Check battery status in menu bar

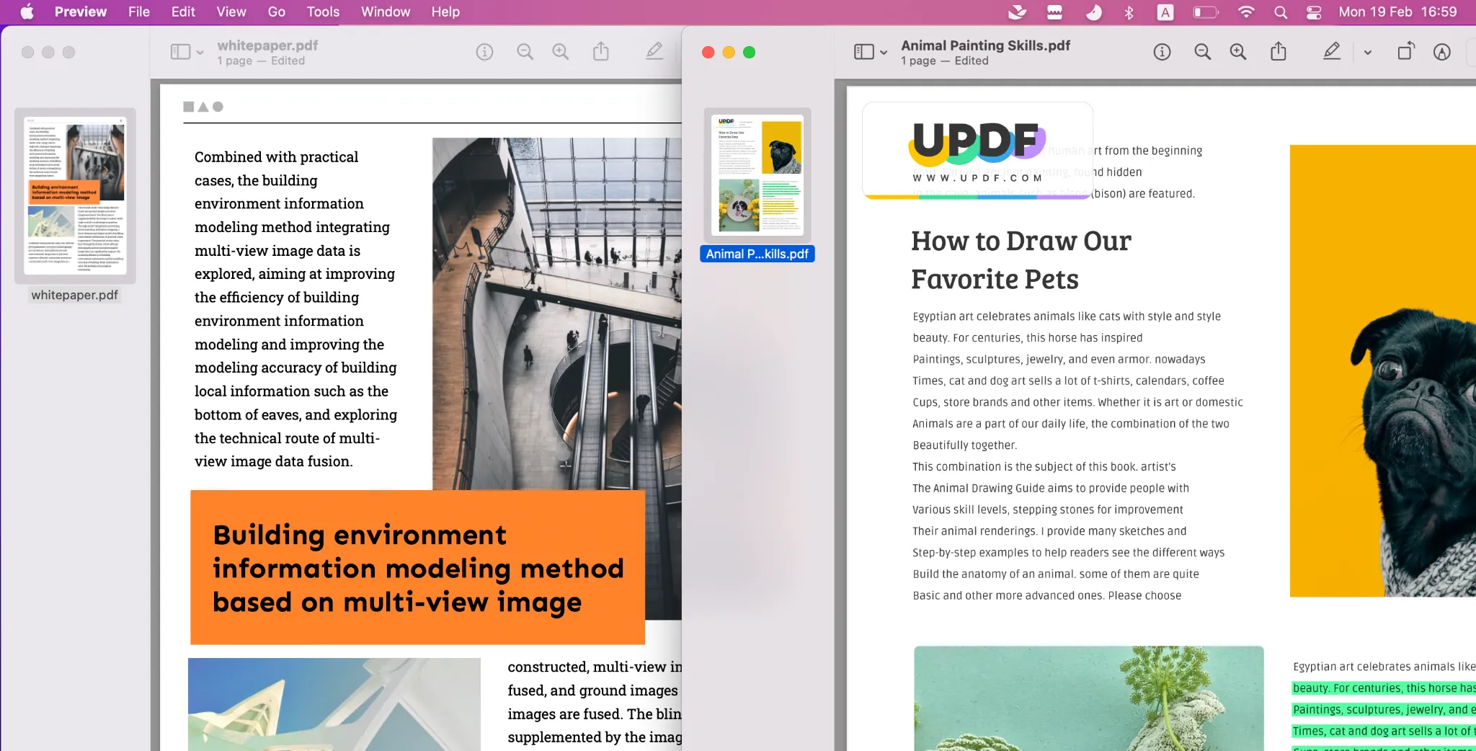tap(1205, 12)
